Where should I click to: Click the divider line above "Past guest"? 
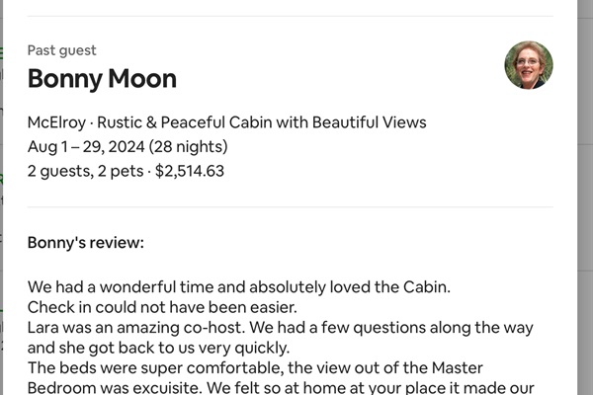[x=290, y=16]
